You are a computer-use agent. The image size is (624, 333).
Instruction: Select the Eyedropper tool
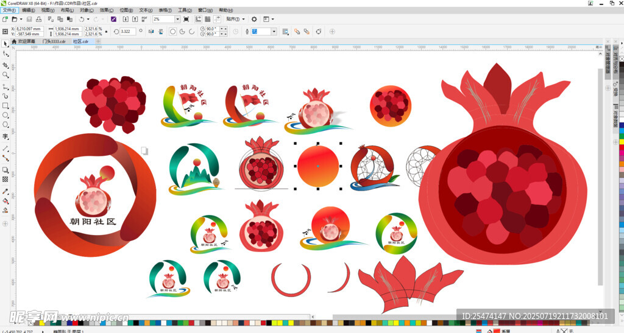(5, 191)
